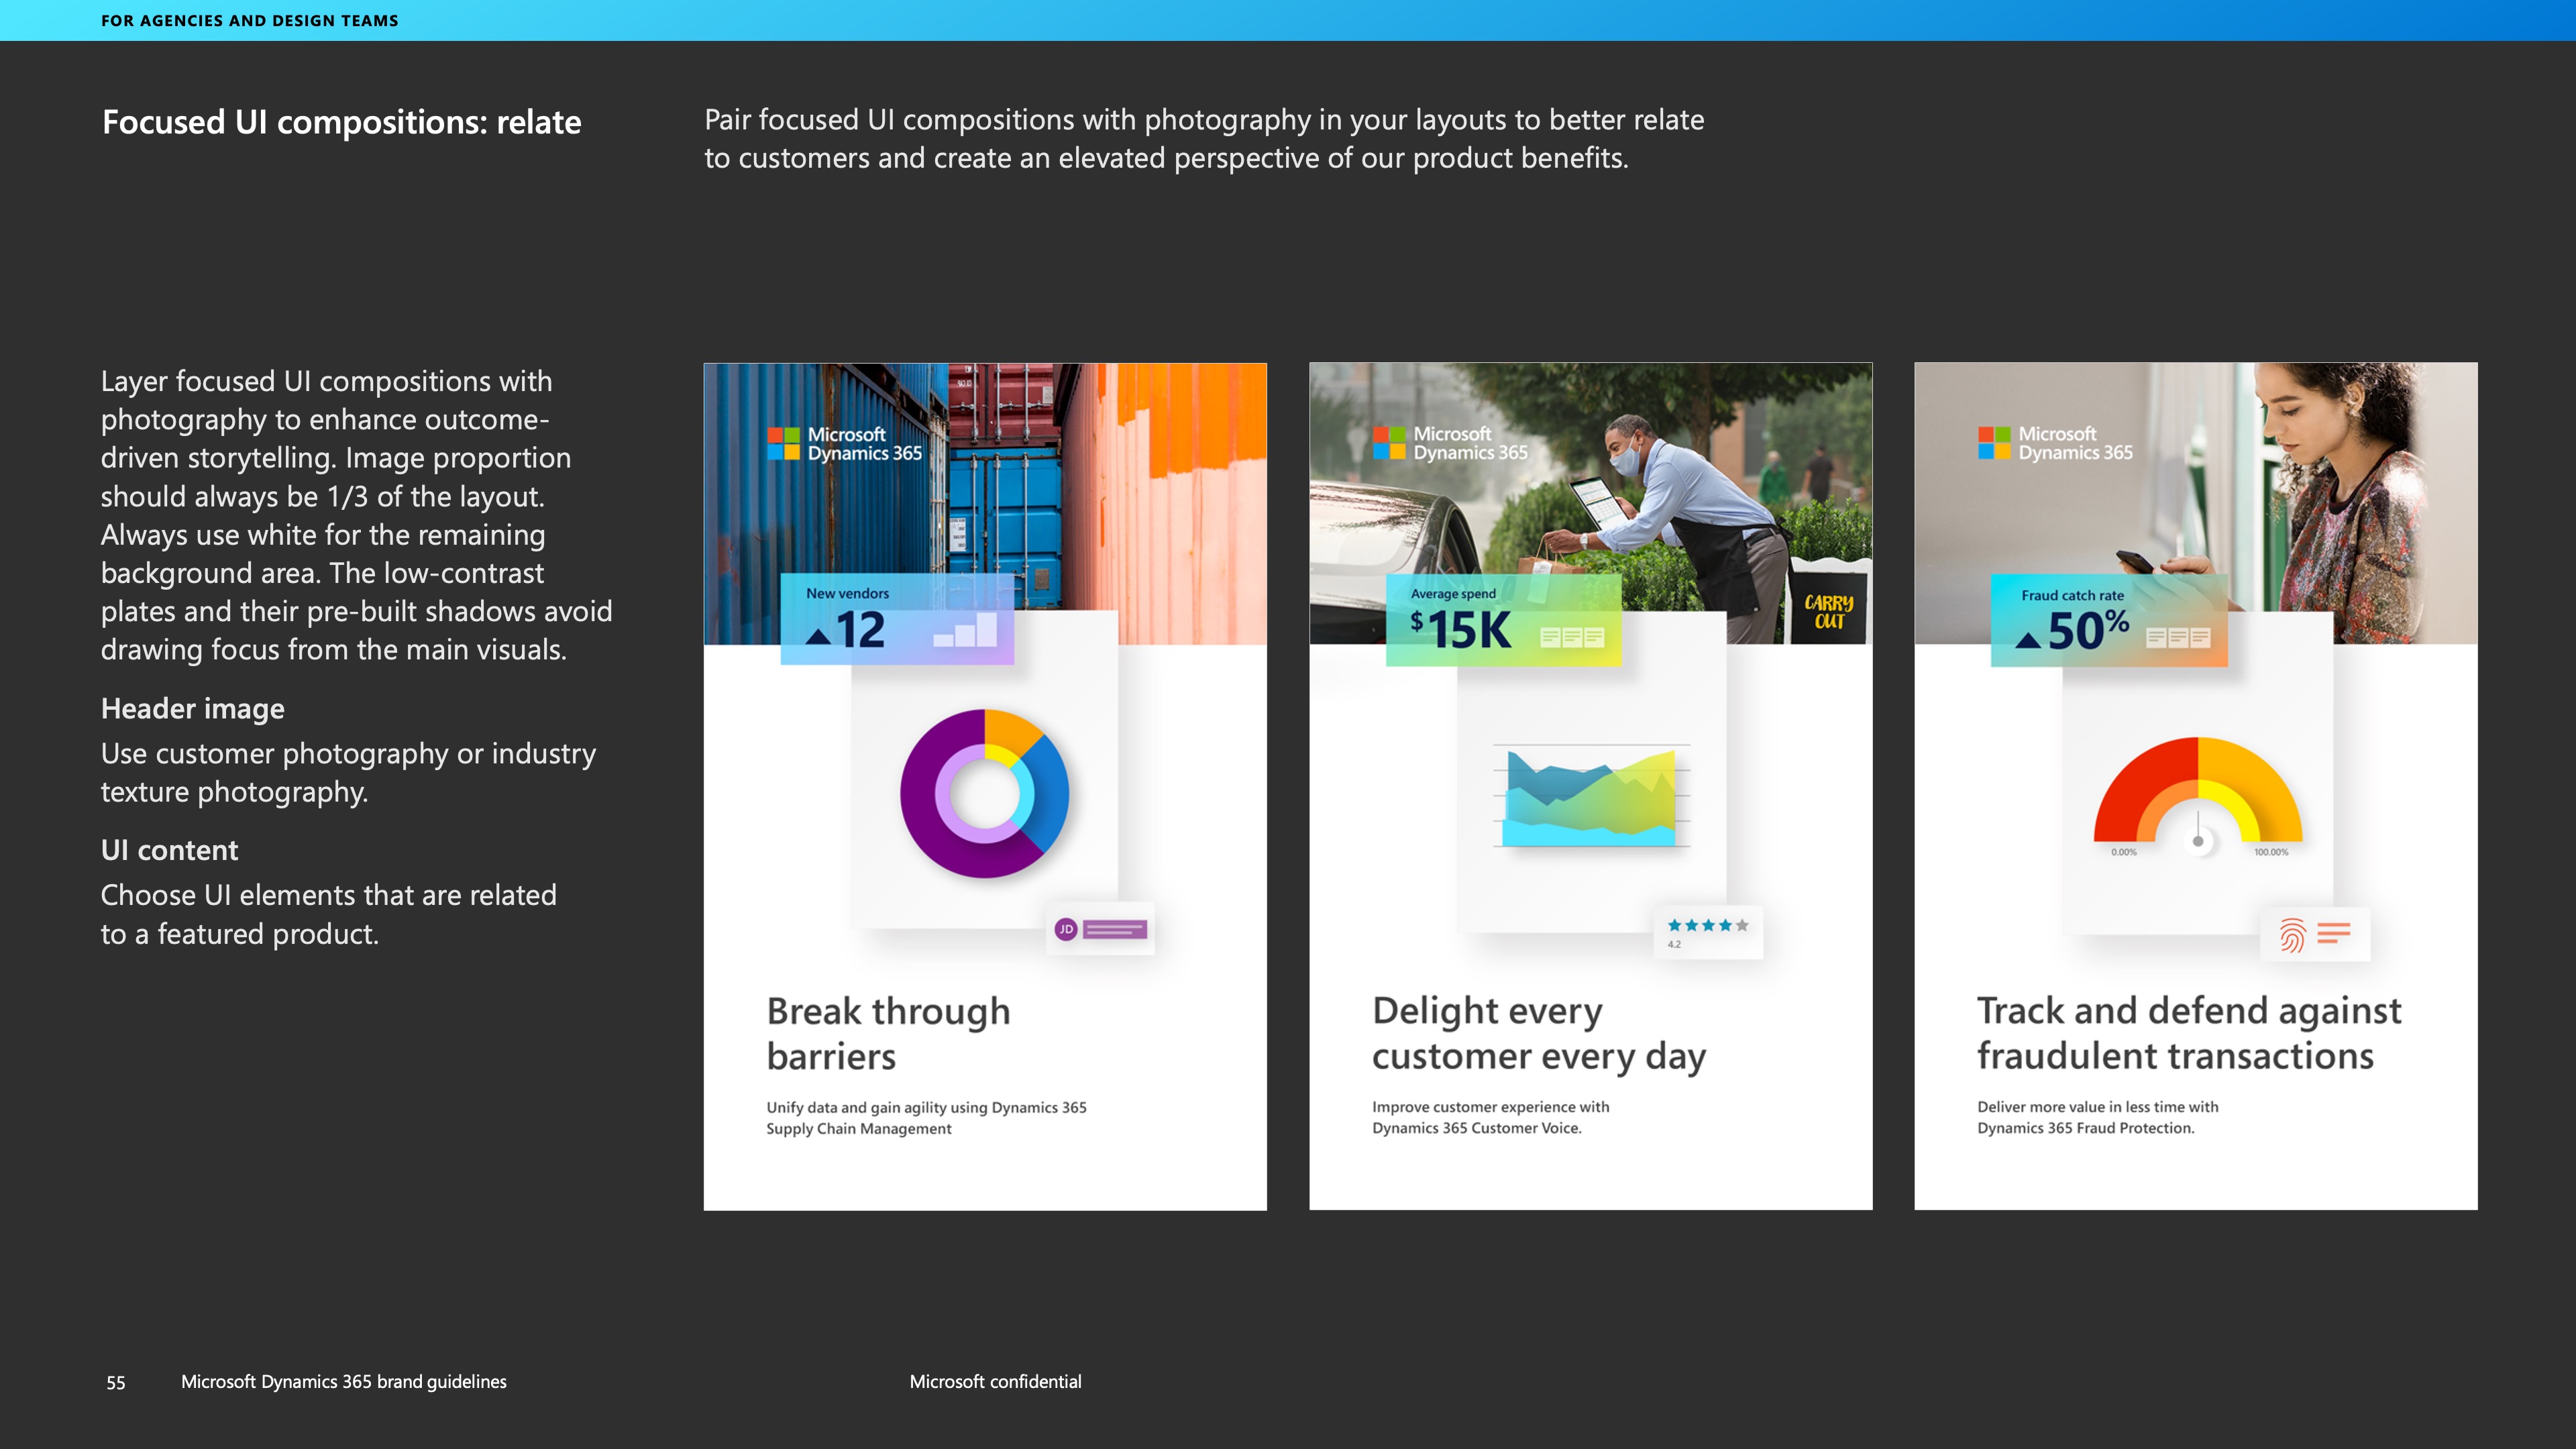Click the list icons in the Fraud catch rate plate

(2178, 638)
